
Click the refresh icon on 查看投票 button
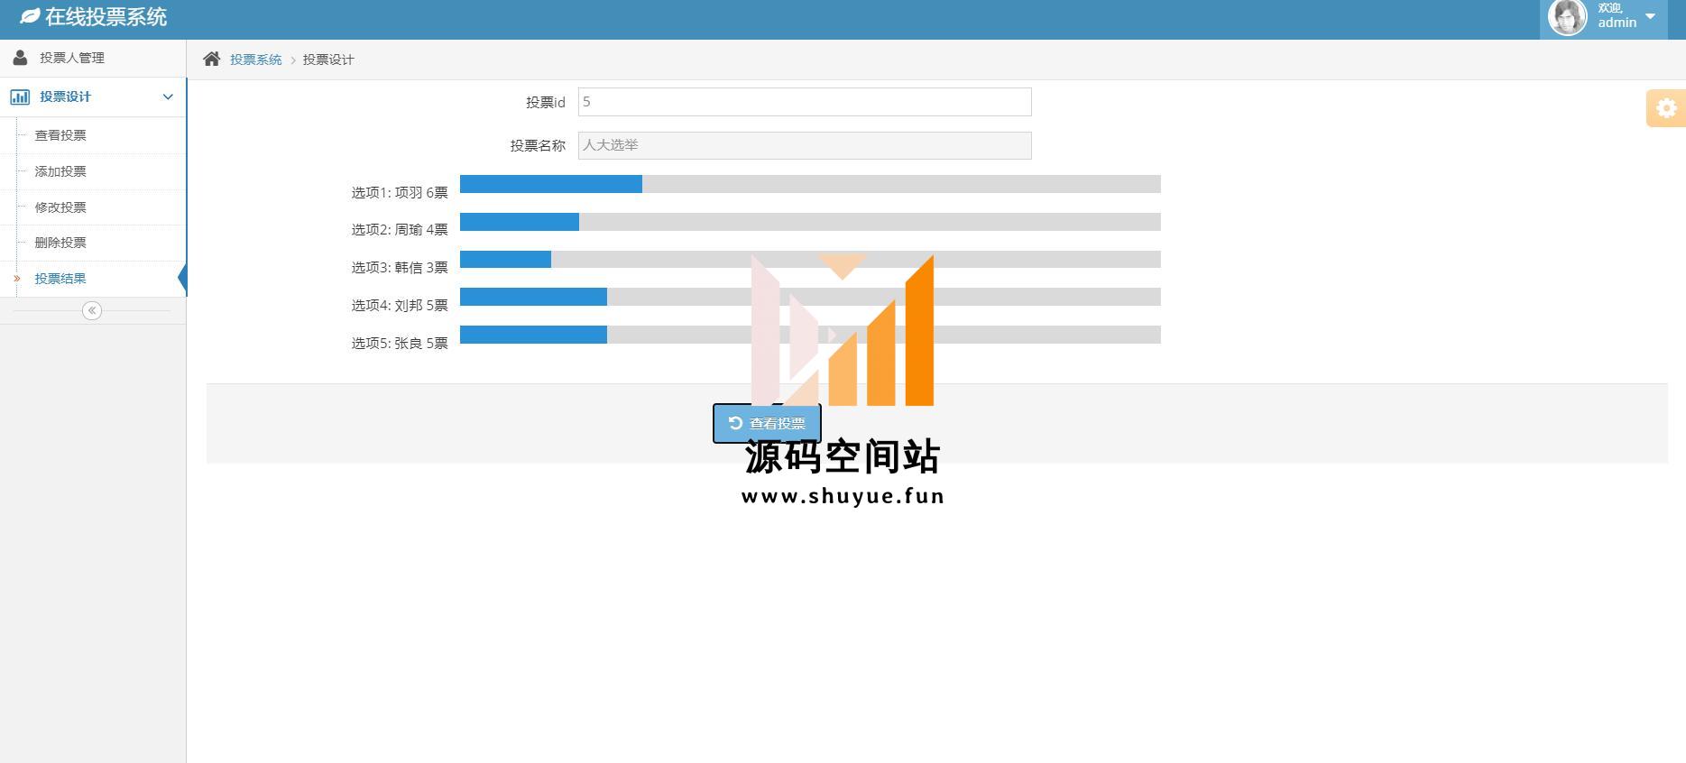pos(735,423)
